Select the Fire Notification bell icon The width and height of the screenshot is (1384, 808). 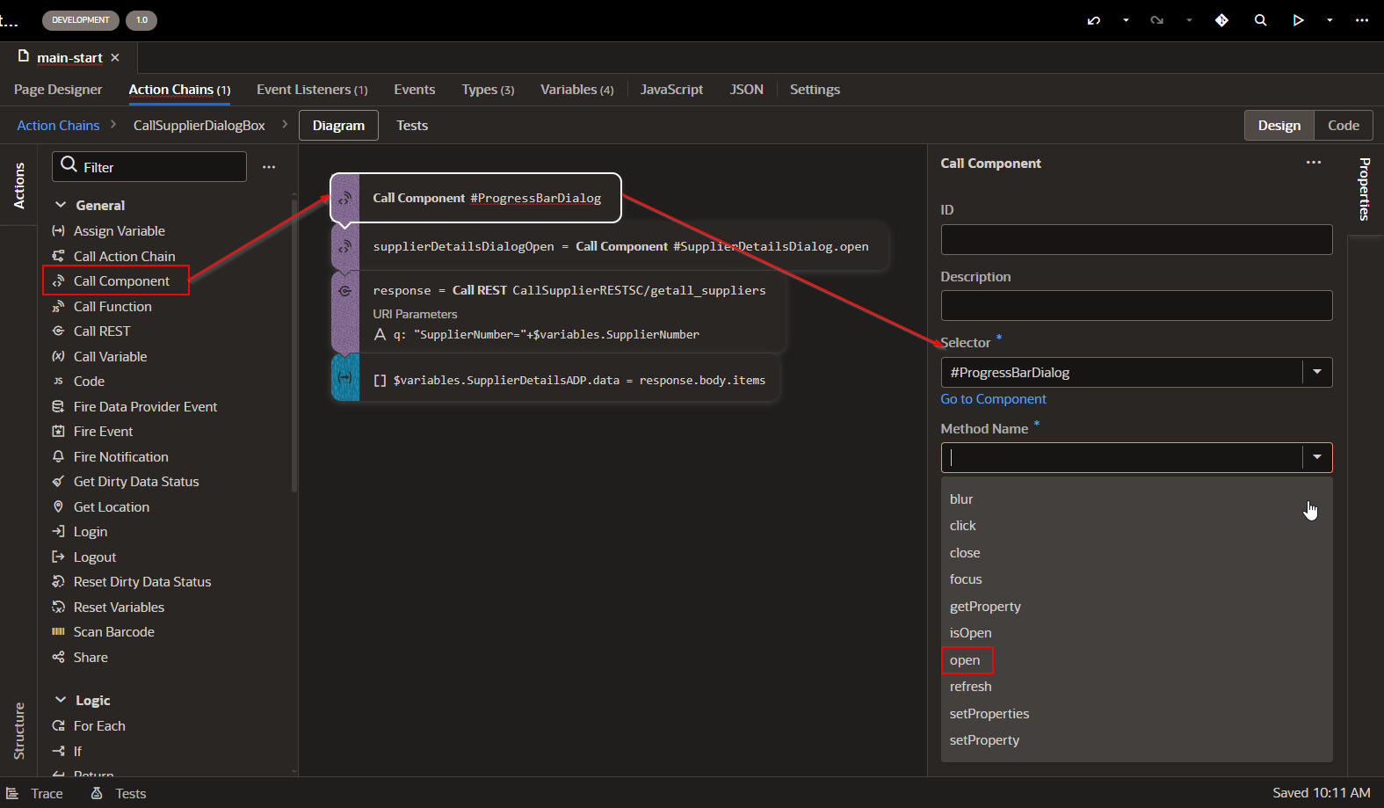point(58,456)
